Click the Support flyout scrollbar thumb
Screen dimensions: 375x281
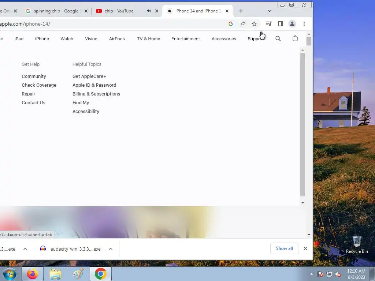302,124
